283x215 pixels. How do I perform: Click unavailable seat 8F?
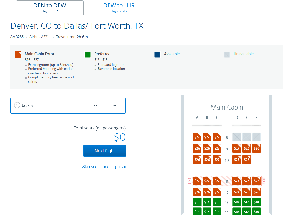(256, 137)
